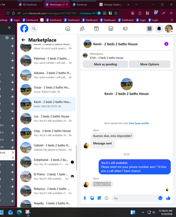
Task: Open the Gaming controller icon
Action: [x=125, y=29]
